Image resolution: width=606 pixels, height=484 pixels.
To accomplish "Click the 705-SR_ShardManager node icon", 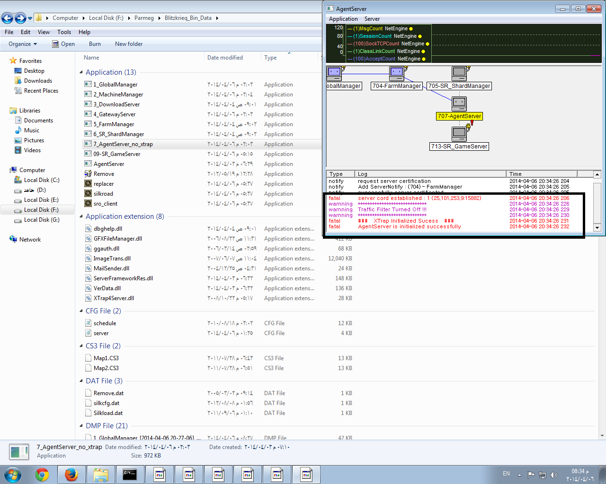I will coord(459,73).
